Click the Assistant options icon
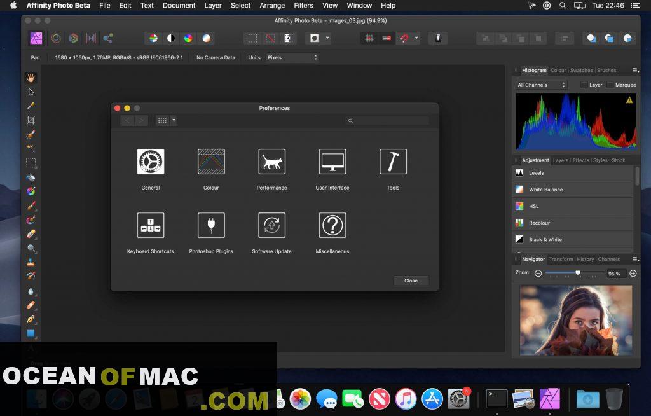This screenshot has width=651, height=416. (x=437, y=38)
